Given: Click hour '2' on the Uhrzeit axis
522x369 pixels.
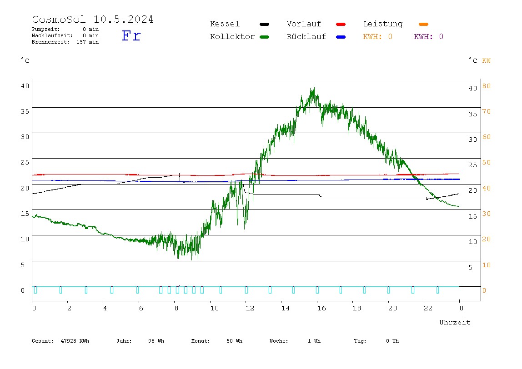Looking at the screenshot, I should (x=69, y=309).
